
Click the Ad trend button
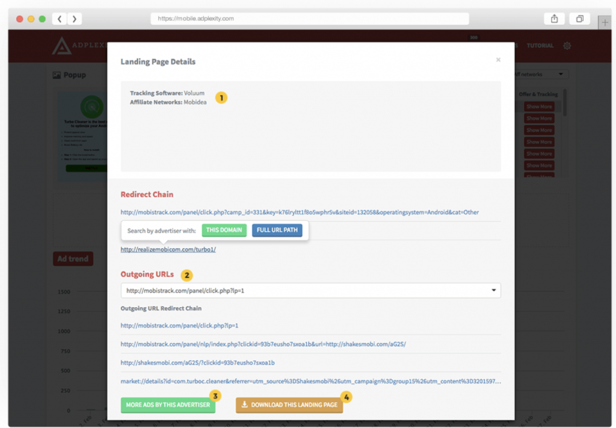pos(73,259)
